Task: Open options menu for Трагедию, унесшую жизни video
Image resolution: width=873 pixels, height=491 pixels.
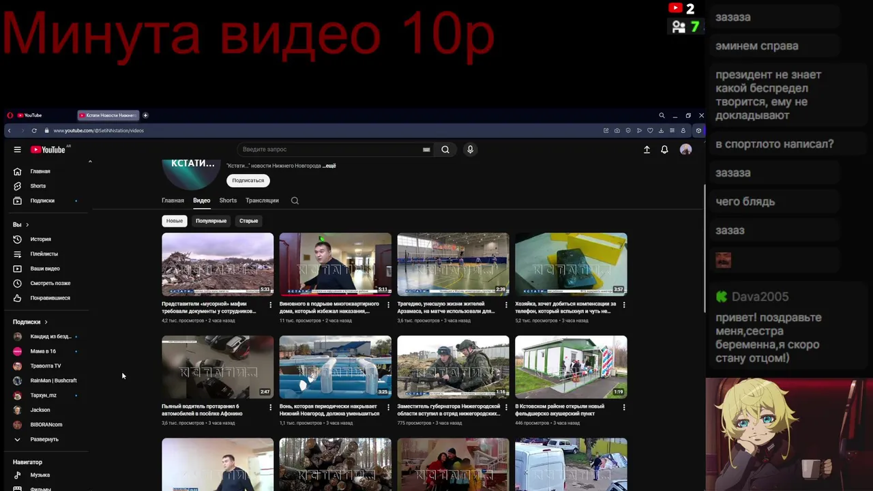Action: point(506,305)
